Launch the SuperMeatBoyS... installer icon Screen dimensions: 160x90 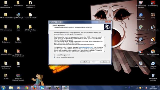point(18,15)
